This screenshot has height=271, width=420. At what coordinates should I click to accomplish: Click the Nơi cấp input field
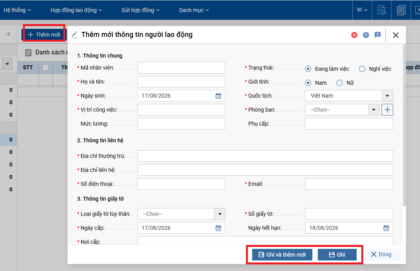tap(265, 240)
